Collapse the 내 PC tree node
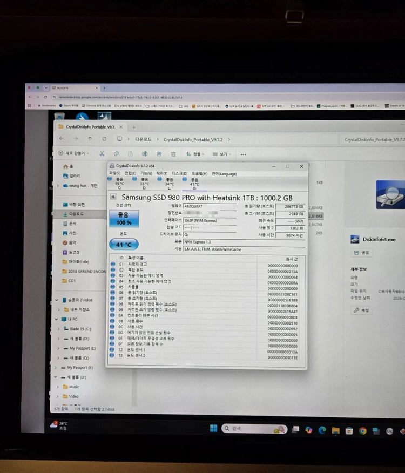This screenshot has height=473, width=405. pyautogui.click(x=57, y=319)
